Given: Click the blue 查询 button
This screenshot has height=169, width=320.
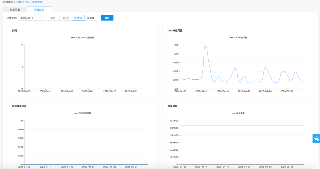Looking at the screenshot, I should pyautogui.click(x=107, y=18).
